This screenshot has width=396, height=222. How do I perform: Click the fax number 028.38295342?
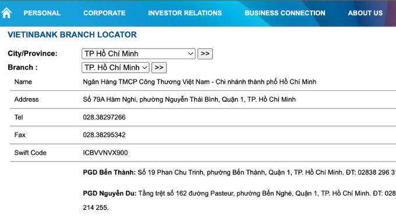[x=104, y=135]
